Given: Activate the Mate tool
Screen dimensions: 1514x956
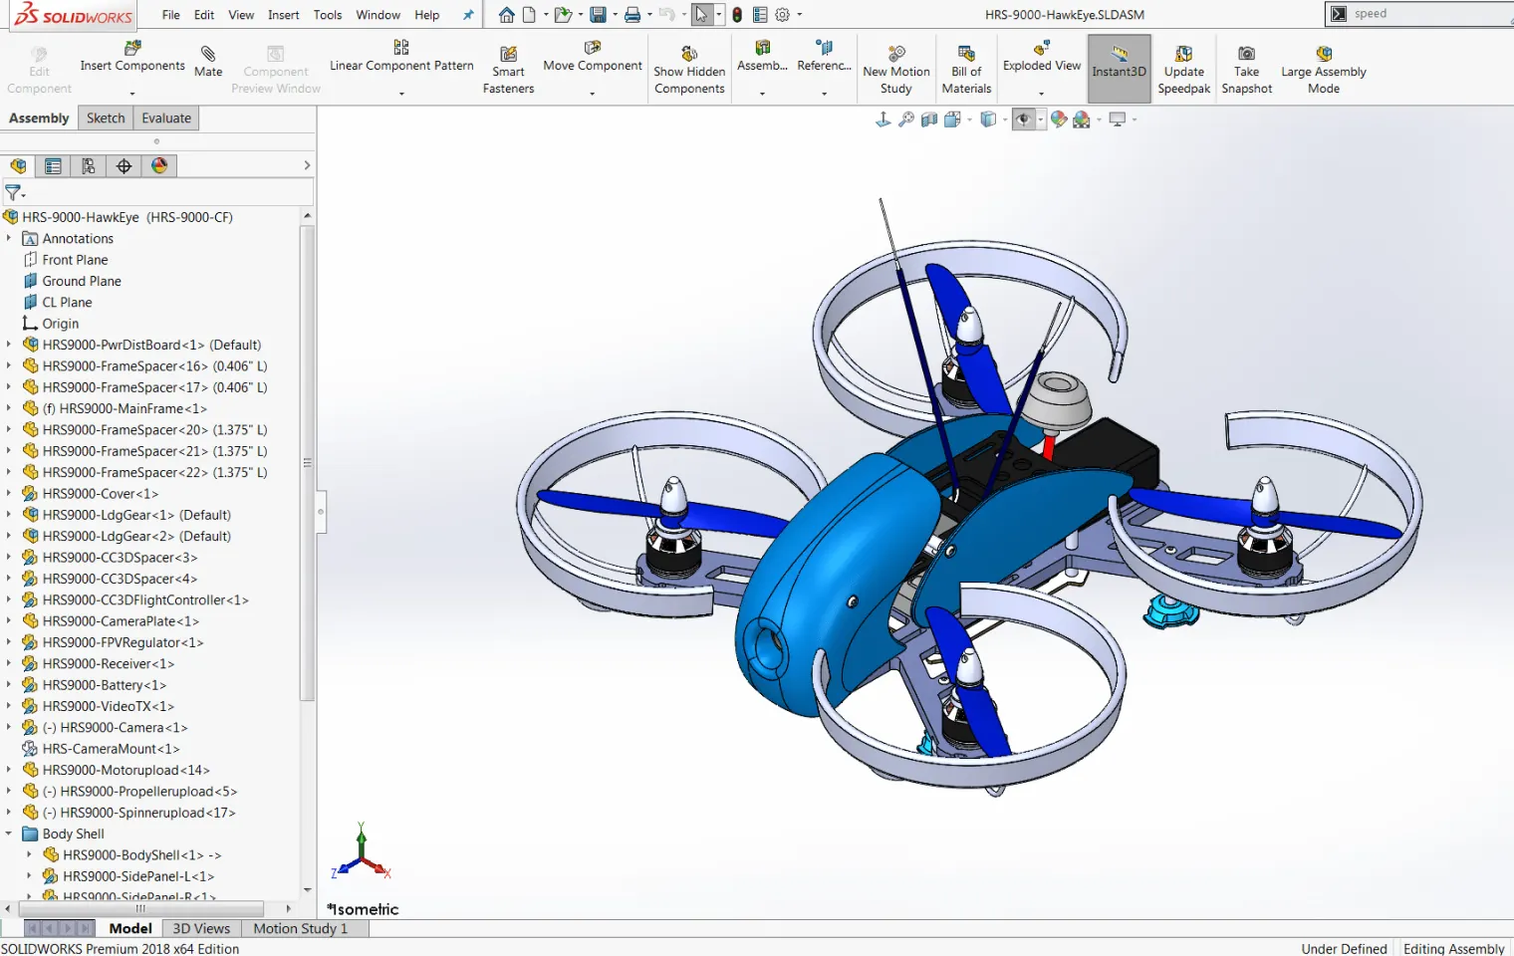Looking at the screenshot, I should tap(208, 61).
